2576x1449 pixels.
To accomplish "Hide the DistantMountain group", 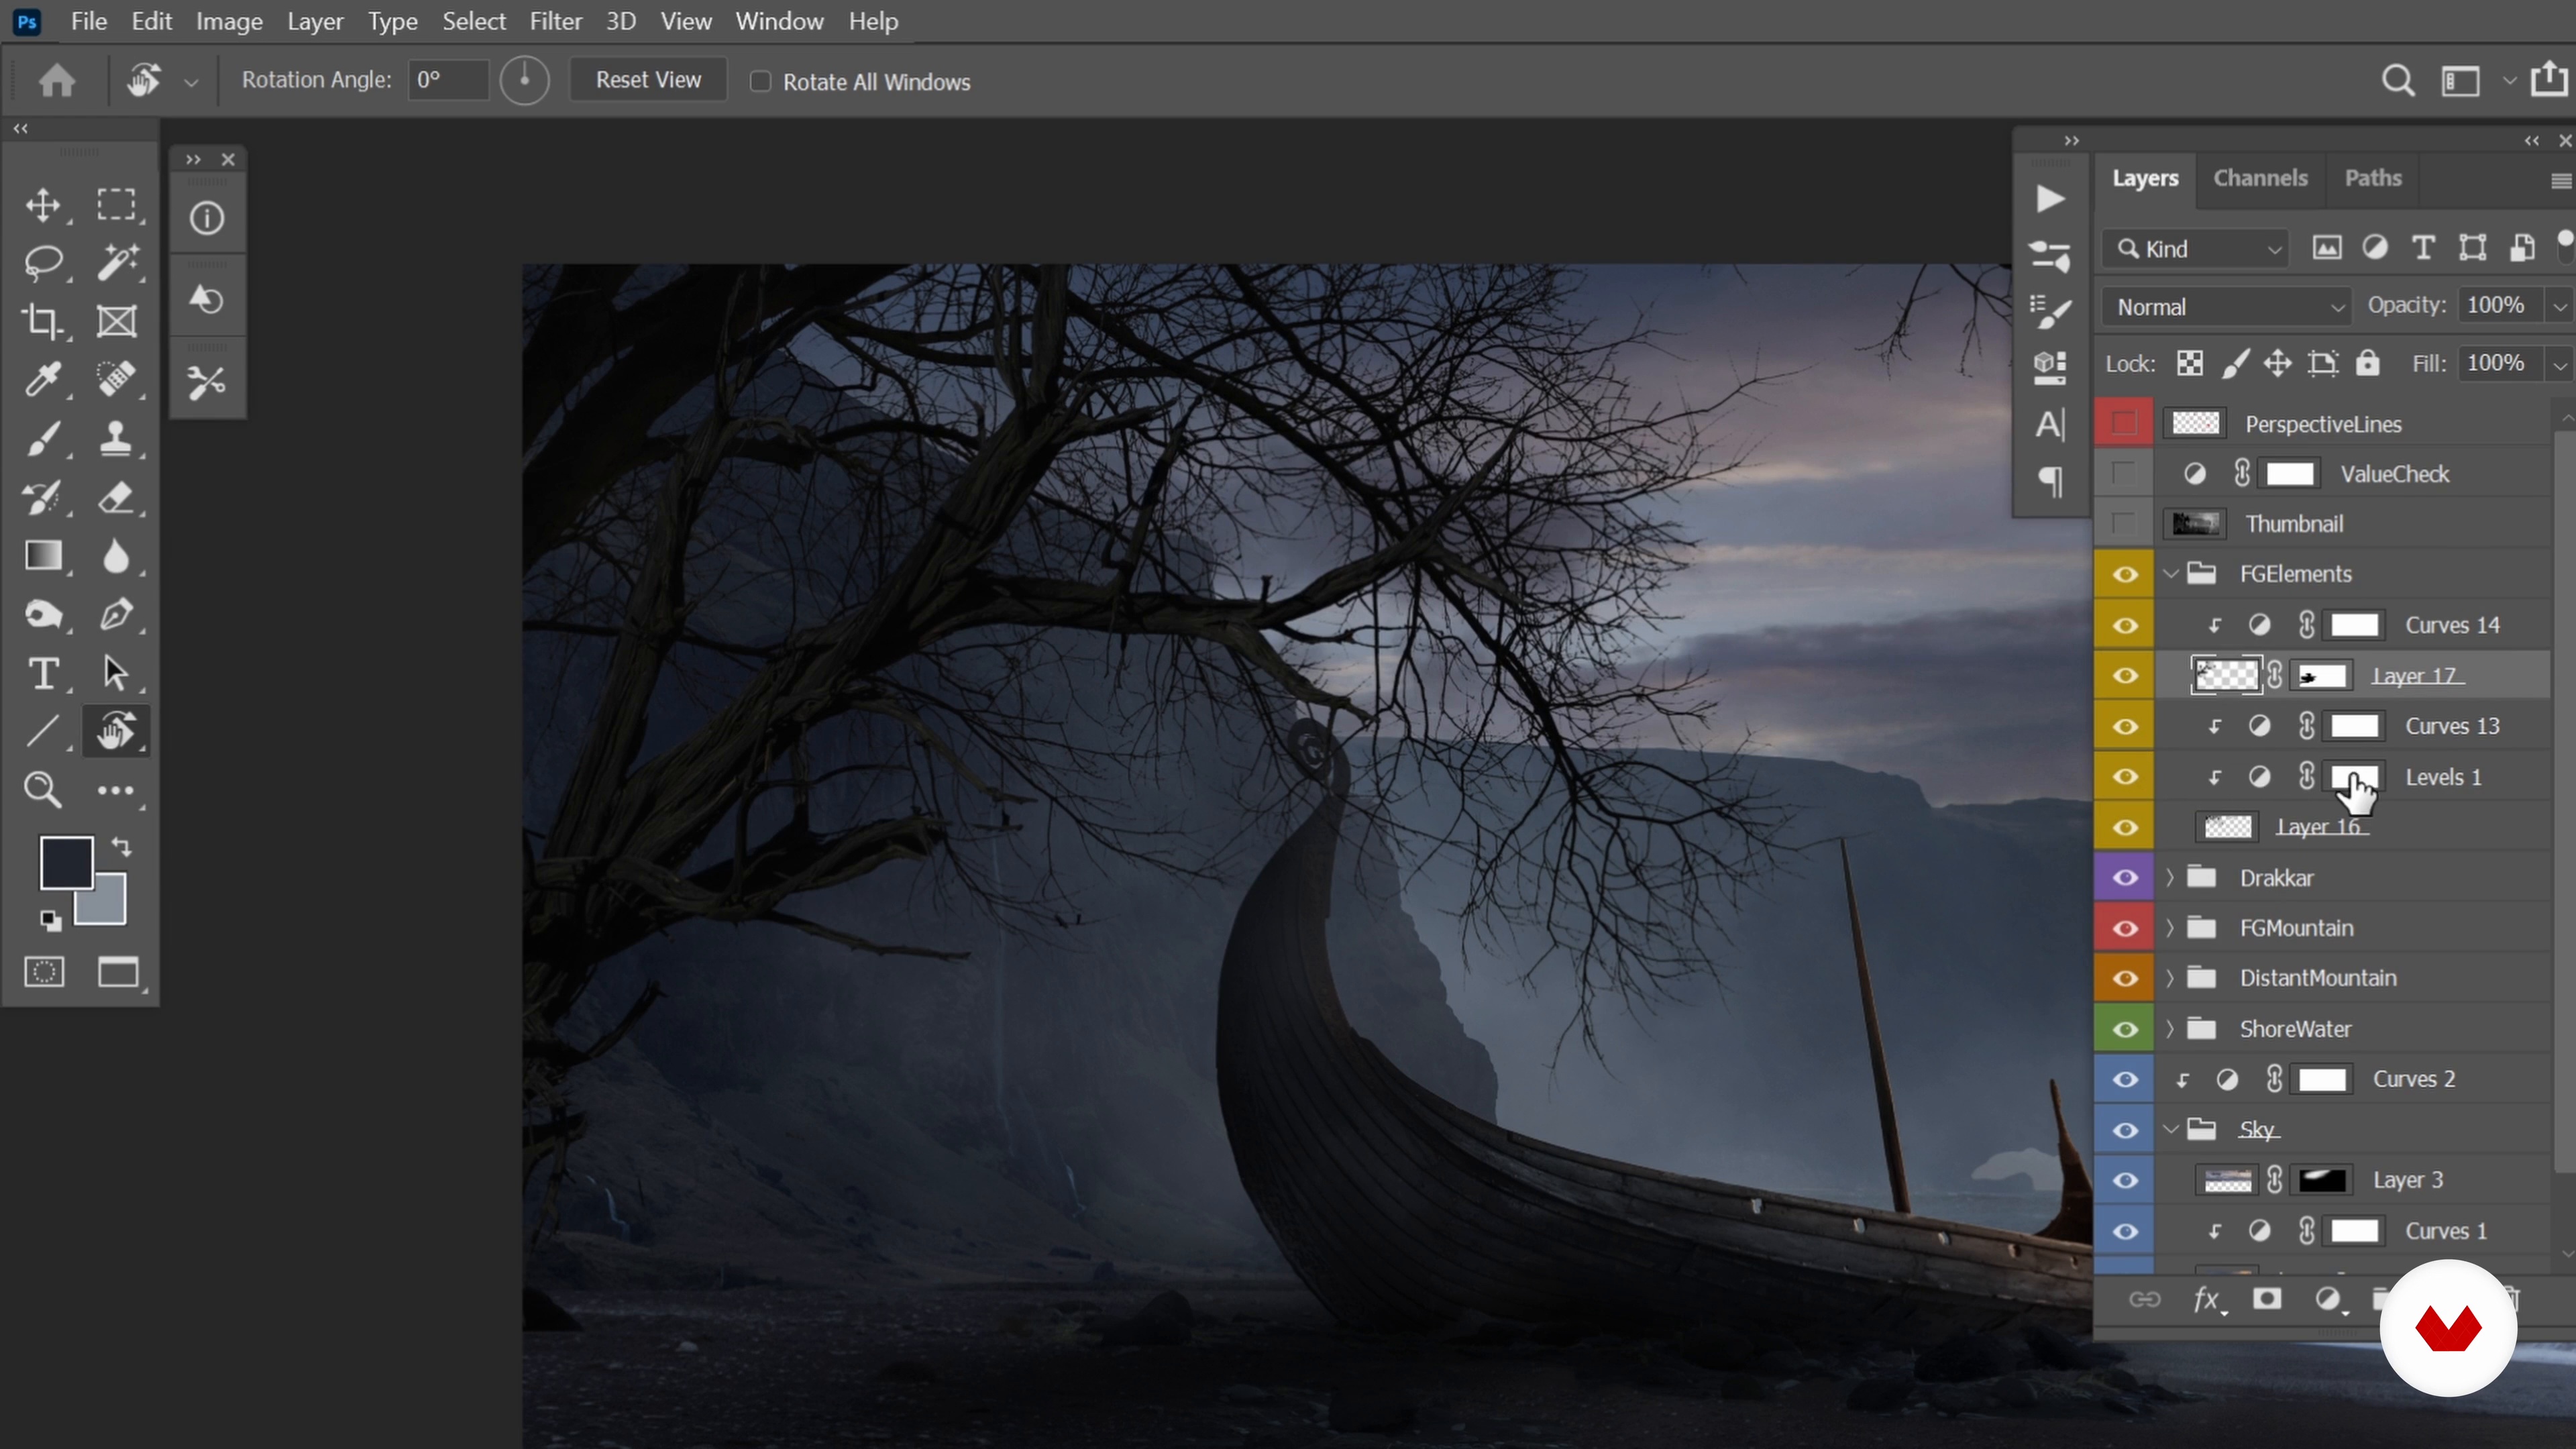I will click(2124, 978).
